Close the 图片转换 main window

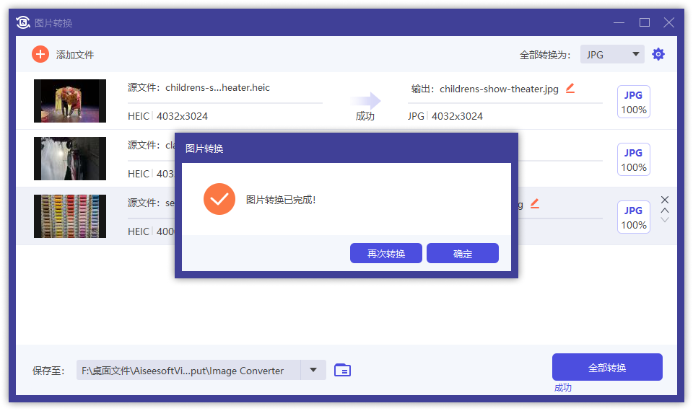click(x=668, y=22)
